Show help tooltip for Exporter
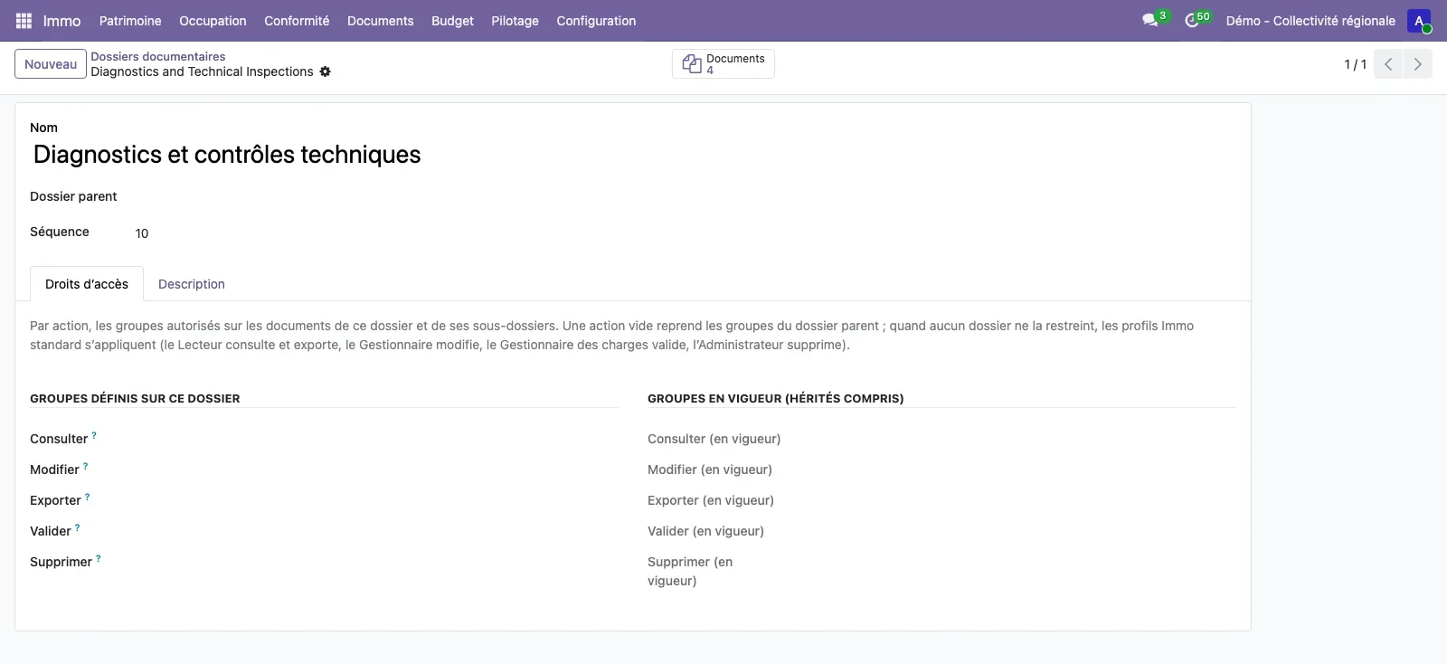The width and height of the screenshot is (1447, 664). 88,497
